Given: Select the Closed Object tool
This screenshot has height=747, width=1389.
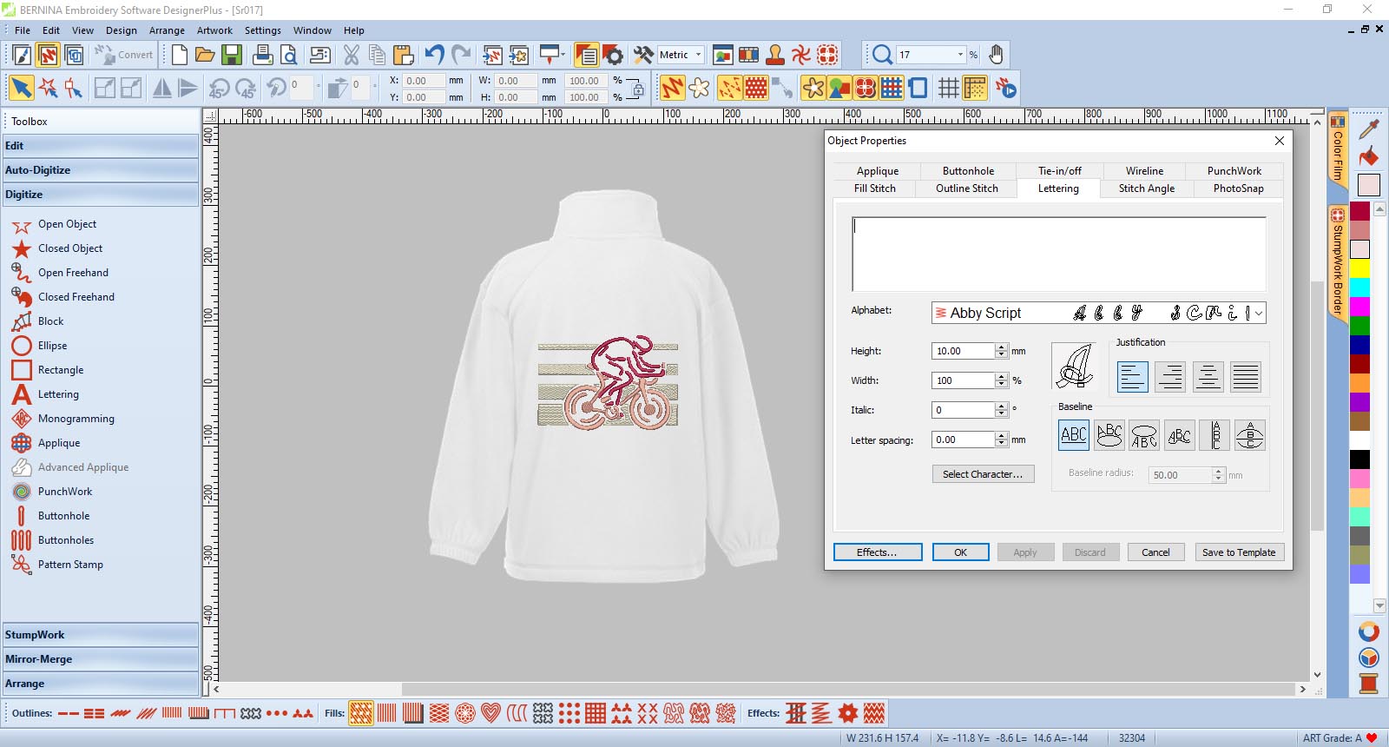Looking at the screenshot, I should click(57, 248).
